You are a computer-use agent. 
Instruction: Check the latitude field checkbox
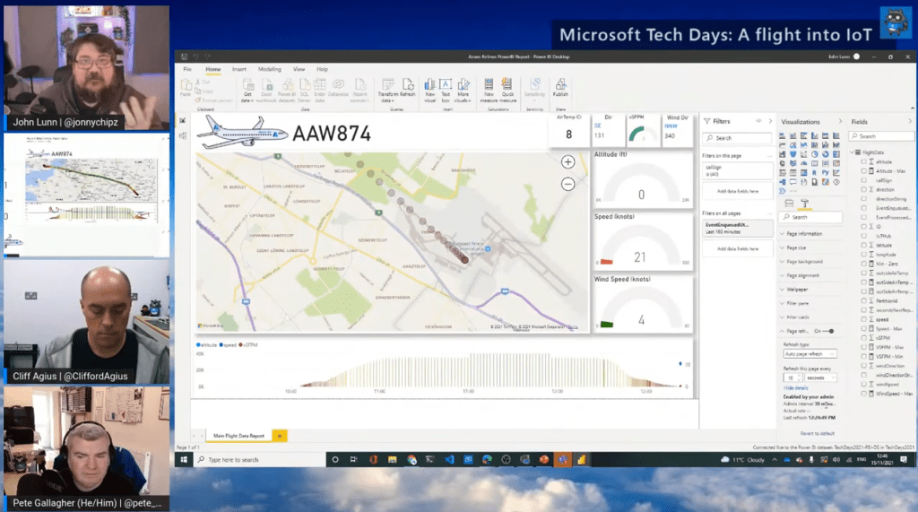coord(864,245)
